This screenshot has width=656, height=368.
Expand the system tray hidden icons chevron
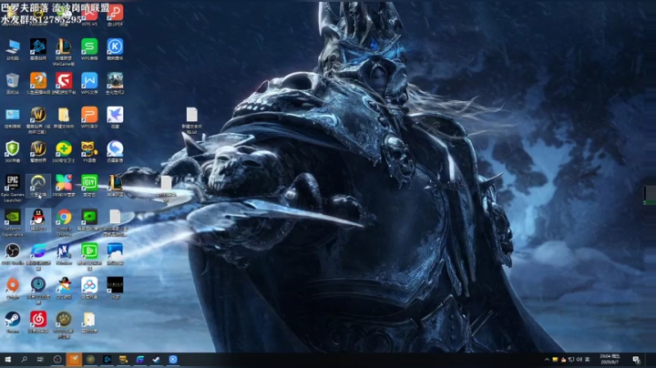click(x=547, y=359)
